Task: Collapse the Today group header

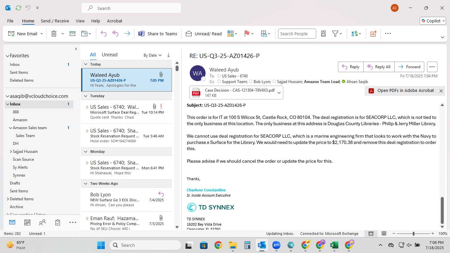Action: coord(86,64)
